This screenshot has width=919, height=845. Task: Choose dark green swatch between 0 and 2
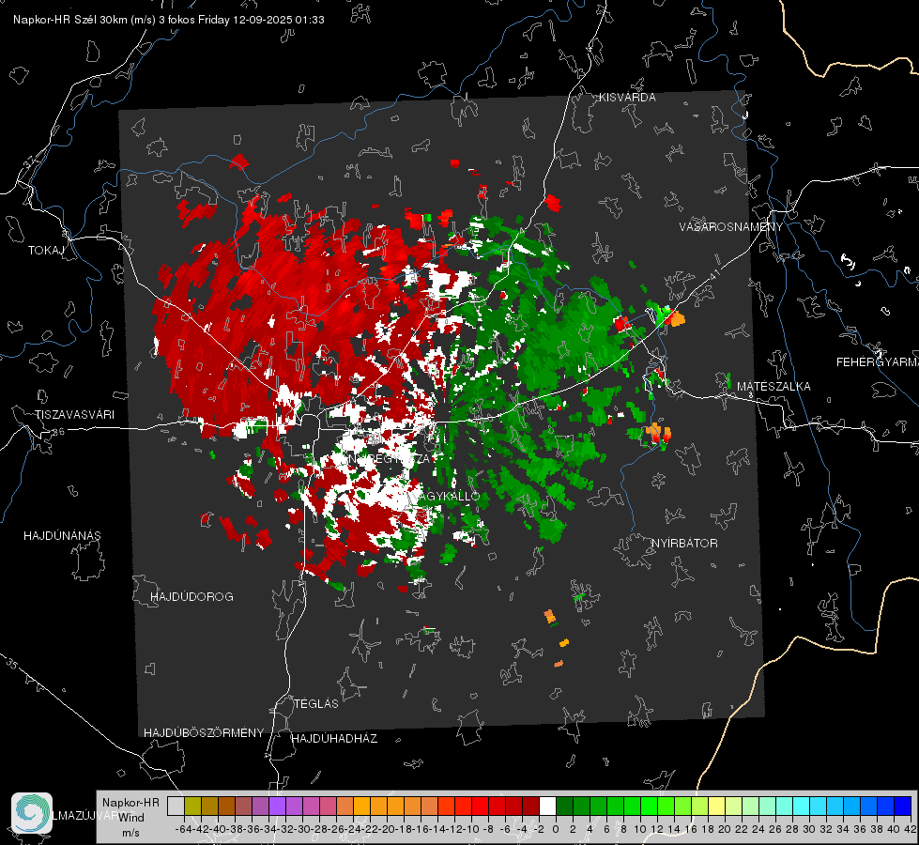point(564,806)
